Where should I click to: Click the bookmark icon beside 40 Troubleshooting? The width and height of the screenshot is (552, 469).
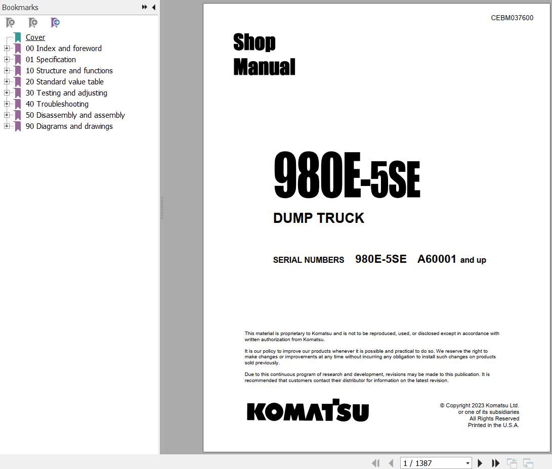[18, 104]
